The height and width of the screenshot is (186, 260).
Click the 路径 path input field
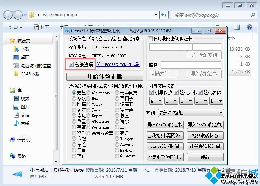pos(191,65)
